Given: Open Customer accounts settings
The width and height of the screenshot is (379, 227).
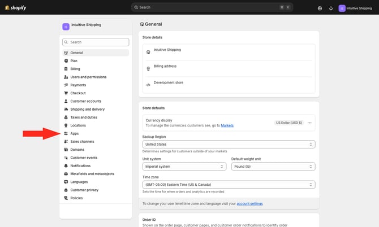Looking at the screenshot, I should pos(96,101).
